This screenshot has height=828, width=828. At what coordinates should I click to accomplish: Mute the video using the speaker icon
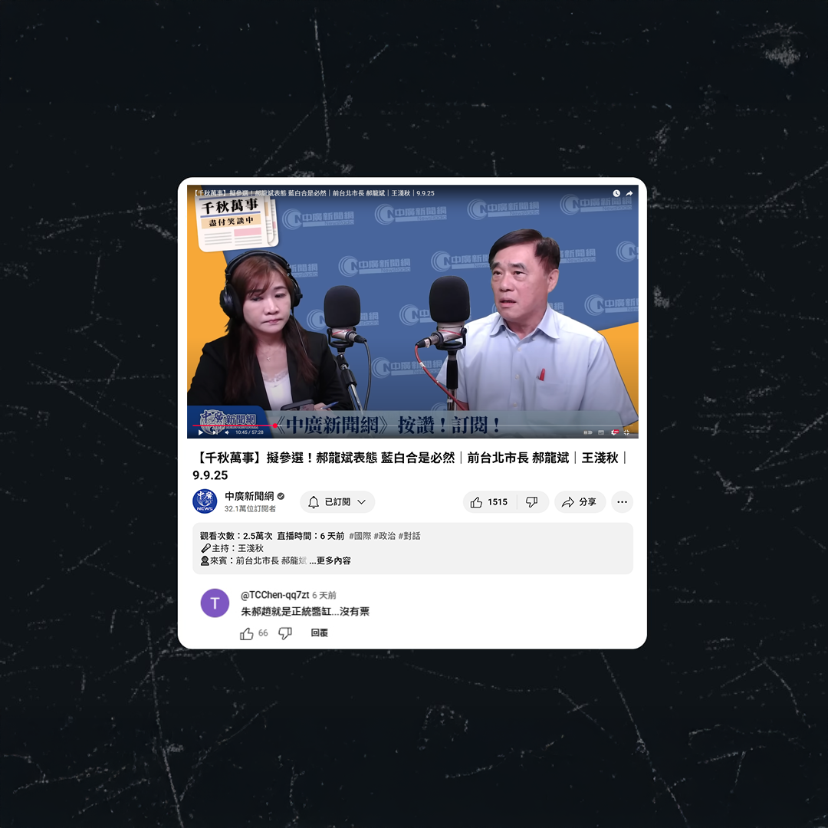227,432
